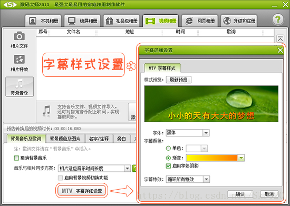Open the 本机相册 tab
290x206 pixels.
click(x=43, y=21)
